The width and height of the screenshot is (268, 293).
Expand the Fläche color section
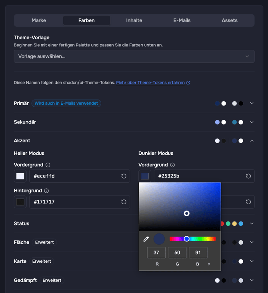(252, 242)
